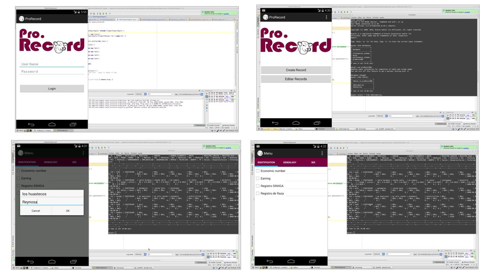Switch to SEX tab in the 4:32 emulator

tap(313, 162)
